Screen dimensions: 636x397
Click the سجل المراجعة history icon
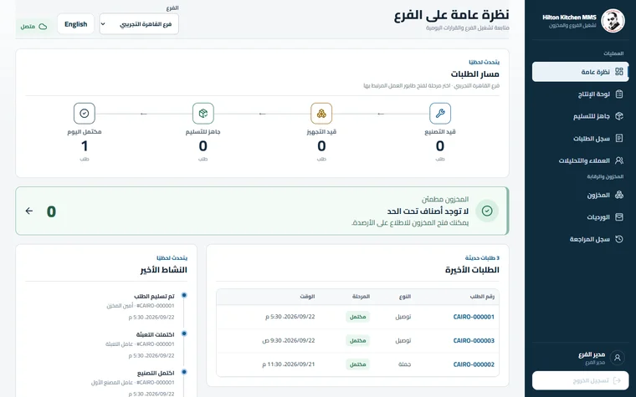pyautogui.click(x=619, y=239)
